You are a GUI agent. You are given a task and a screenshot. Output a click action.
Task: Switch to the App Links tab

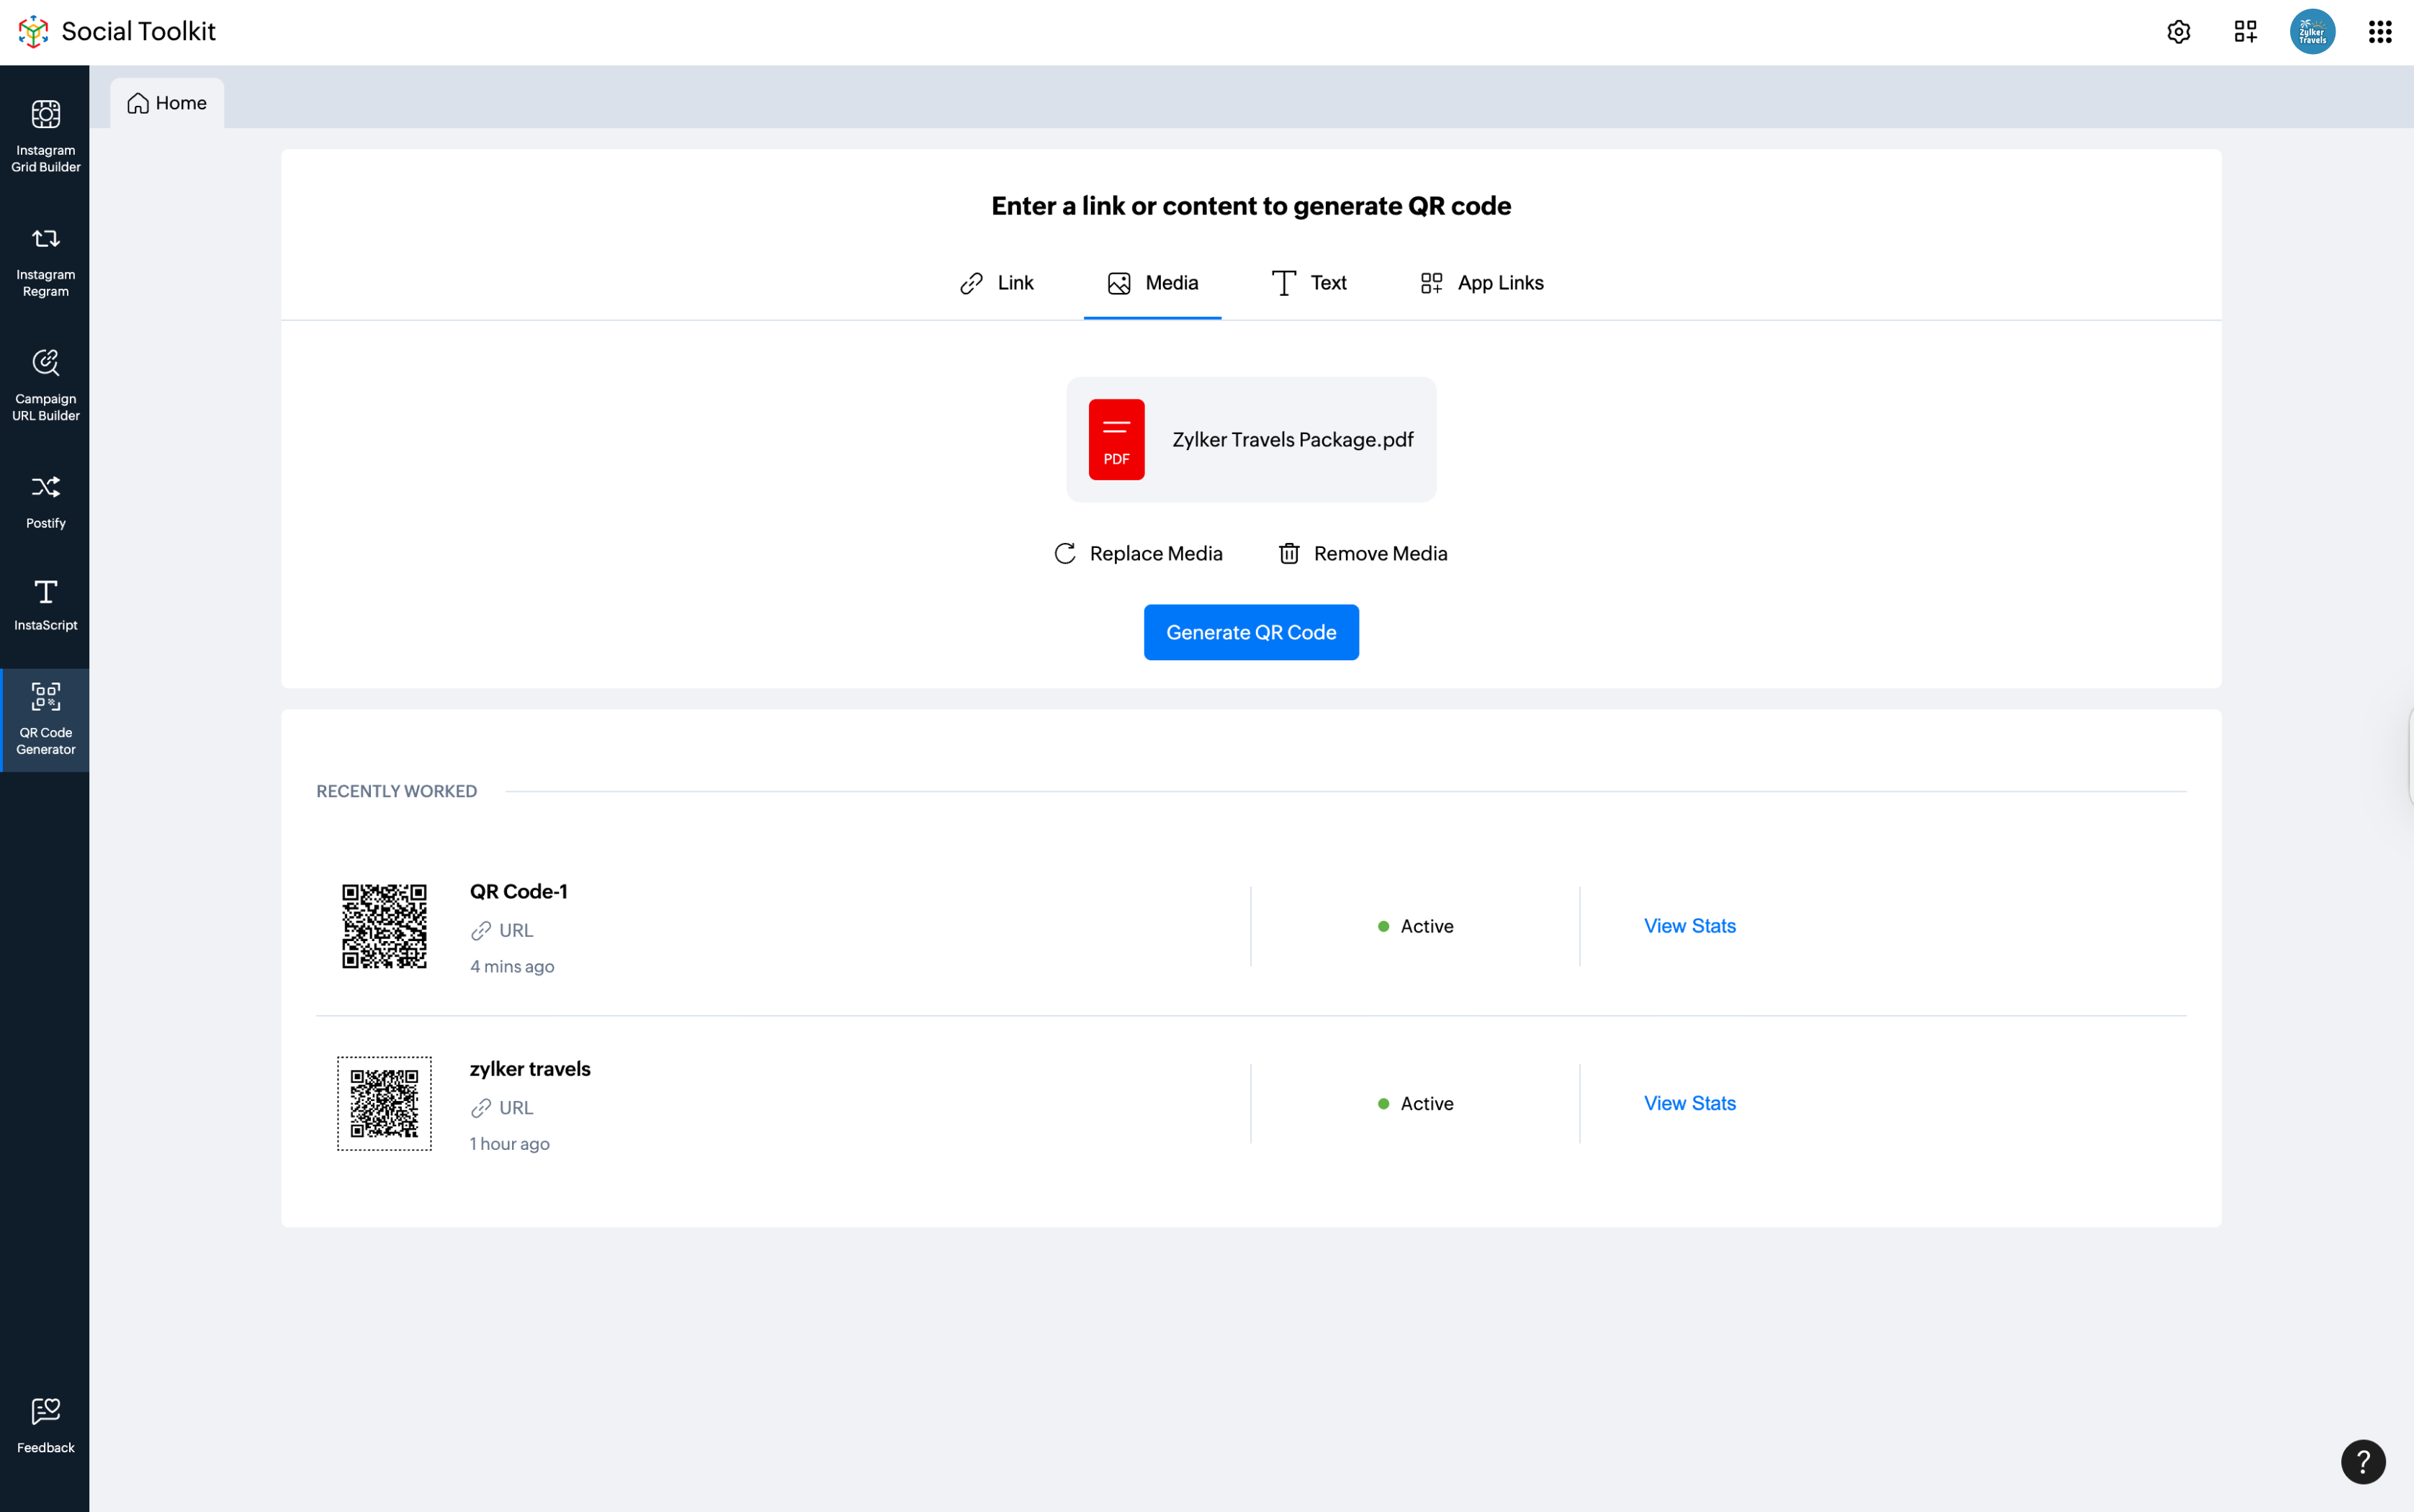pos(1482,283)
